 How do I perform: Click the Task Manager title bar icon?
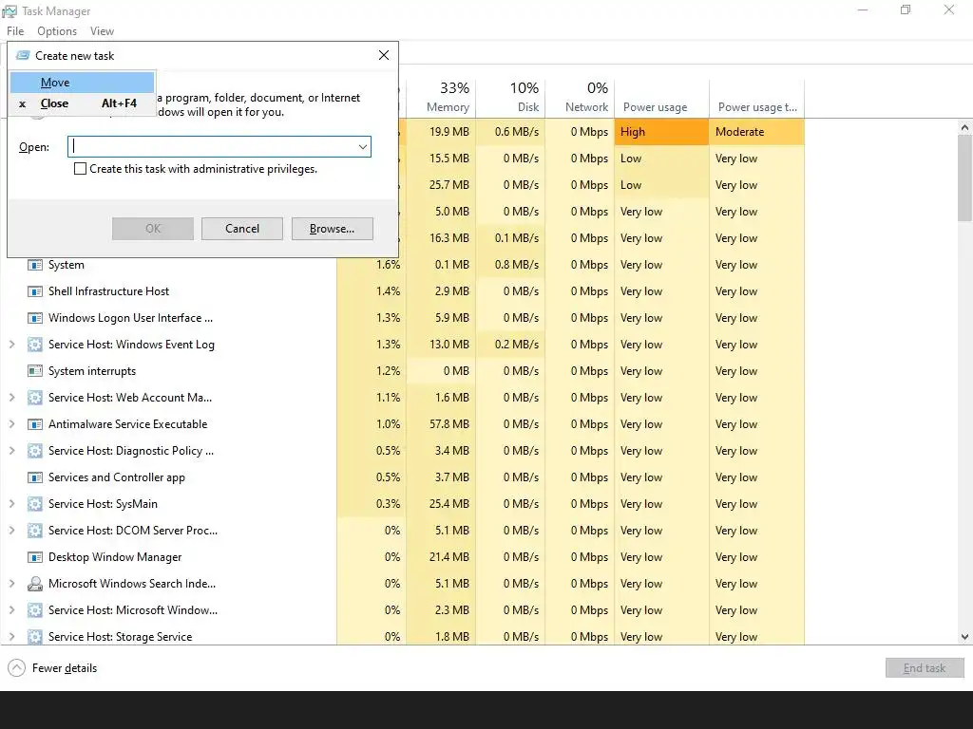click(10, 11)
